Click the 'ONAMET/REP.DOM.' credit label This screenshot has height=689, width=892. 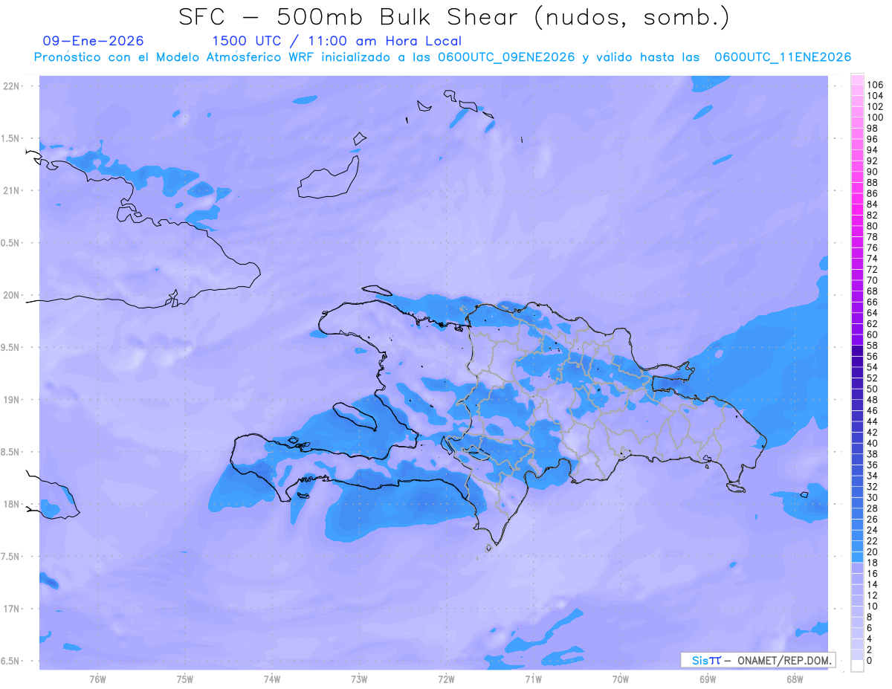[783, 660]
